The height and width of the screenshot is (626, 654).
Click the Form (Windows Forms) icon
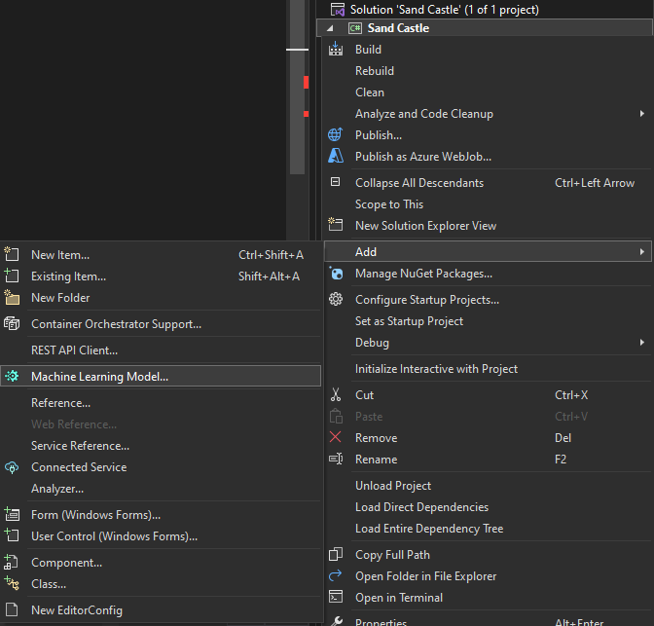(x=12, y=514)
